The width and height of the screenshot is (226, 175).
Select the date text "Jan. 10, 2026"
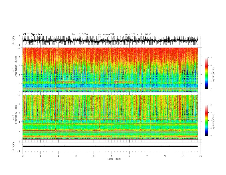[80, 34]
